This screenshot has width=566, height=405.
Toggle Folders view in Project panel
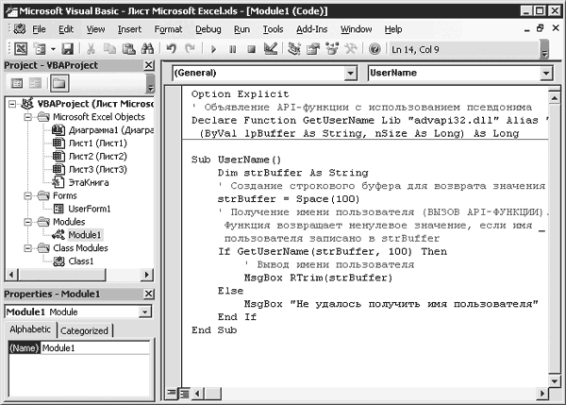[58, 84]
